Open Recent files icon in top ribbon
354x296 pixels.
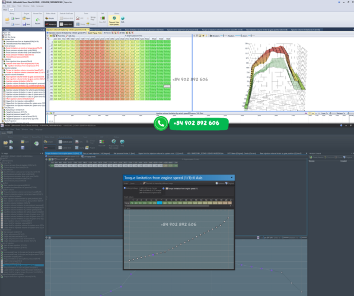coord(38,21)
